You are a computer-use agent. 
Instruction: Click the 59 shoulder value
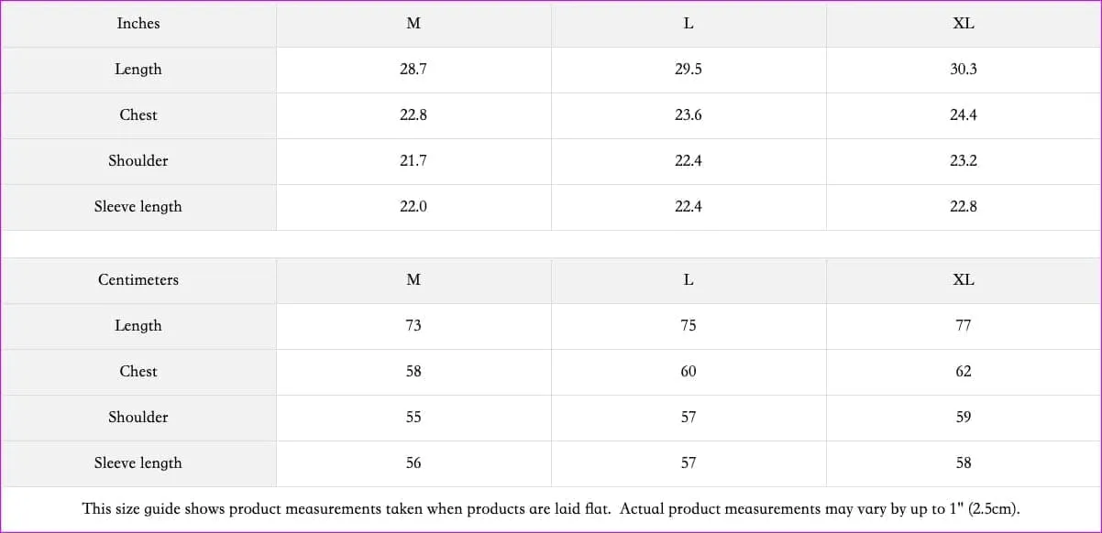pyautogui.click(x=963, y=418)
